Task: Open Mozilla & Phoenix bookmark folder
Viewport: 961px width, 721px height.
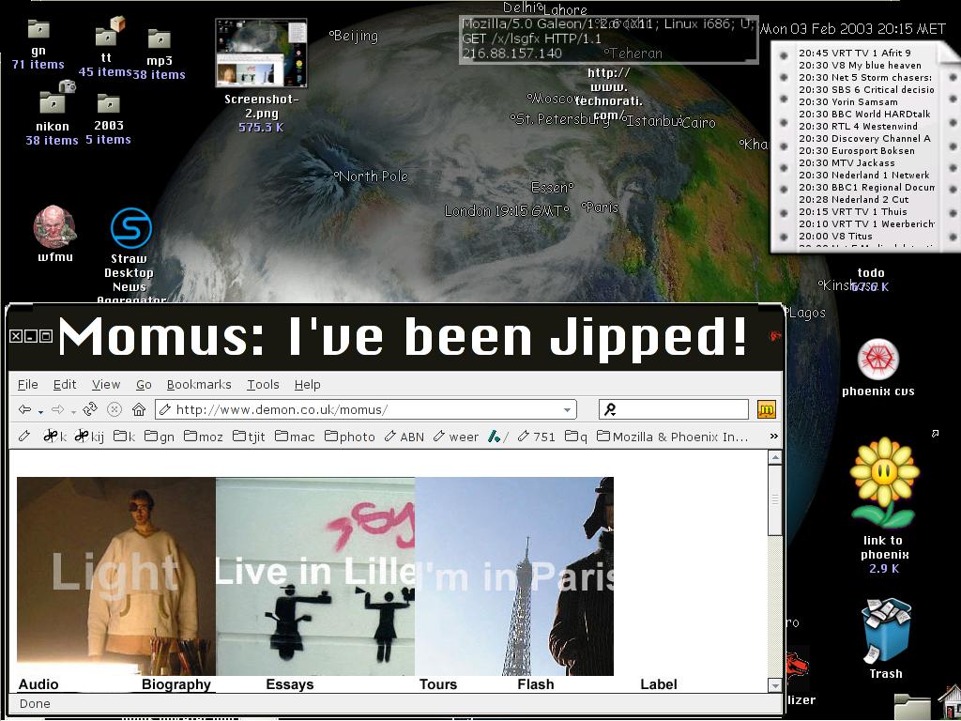Action: [x=672, y=437]
